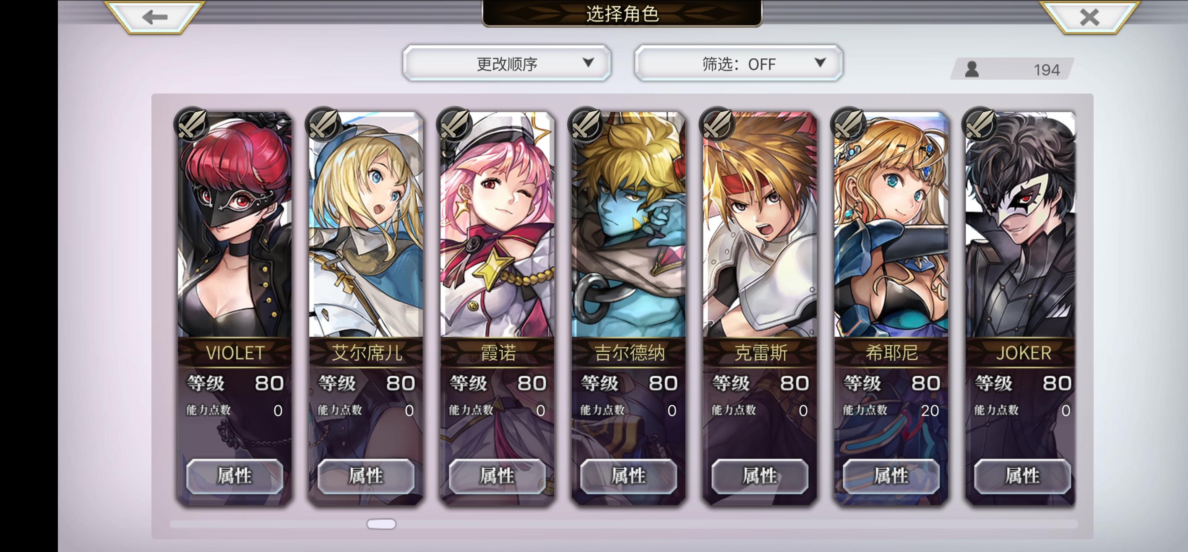The width and height of the screenshot is (1188, 552).
Task: Click the sword icon on VIOLET card
Action: [x=191, y=124]
